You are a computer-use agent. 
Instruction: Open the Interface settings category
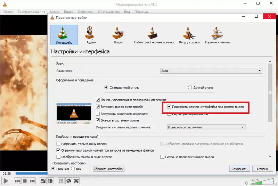tap(64, 35)
